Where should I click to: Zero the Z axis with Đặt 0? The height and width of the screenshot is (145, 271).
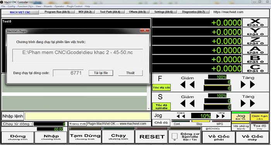pyautogui.click(x=255, y=41)
